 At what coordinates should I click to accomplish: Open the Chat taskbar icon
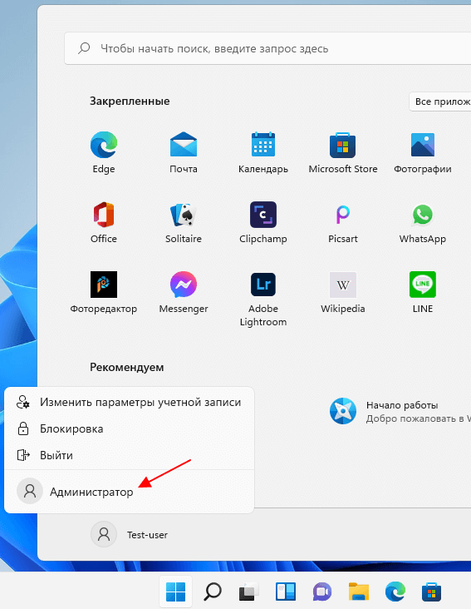click(x=322, y=592)
